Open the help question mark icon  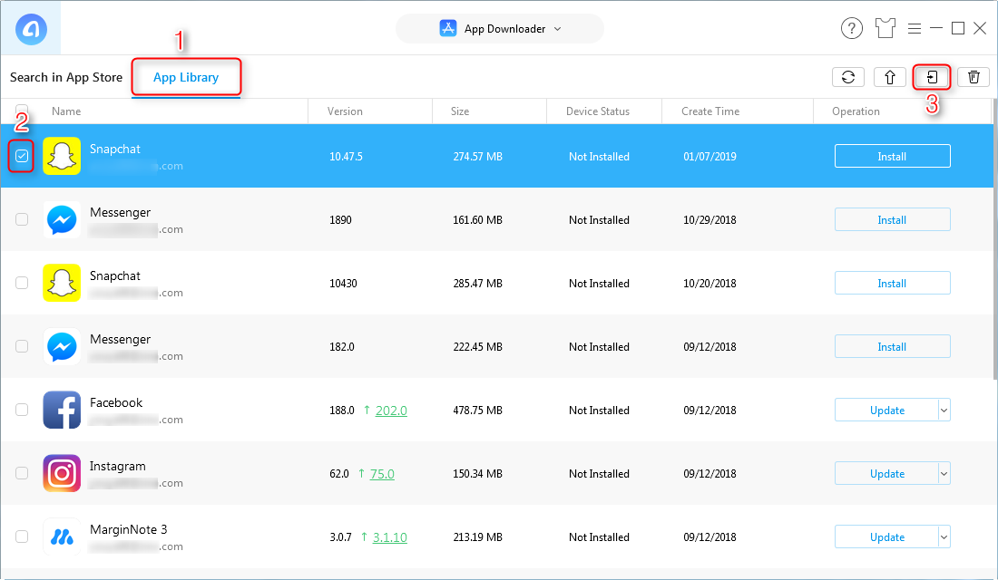pos(851,28)
